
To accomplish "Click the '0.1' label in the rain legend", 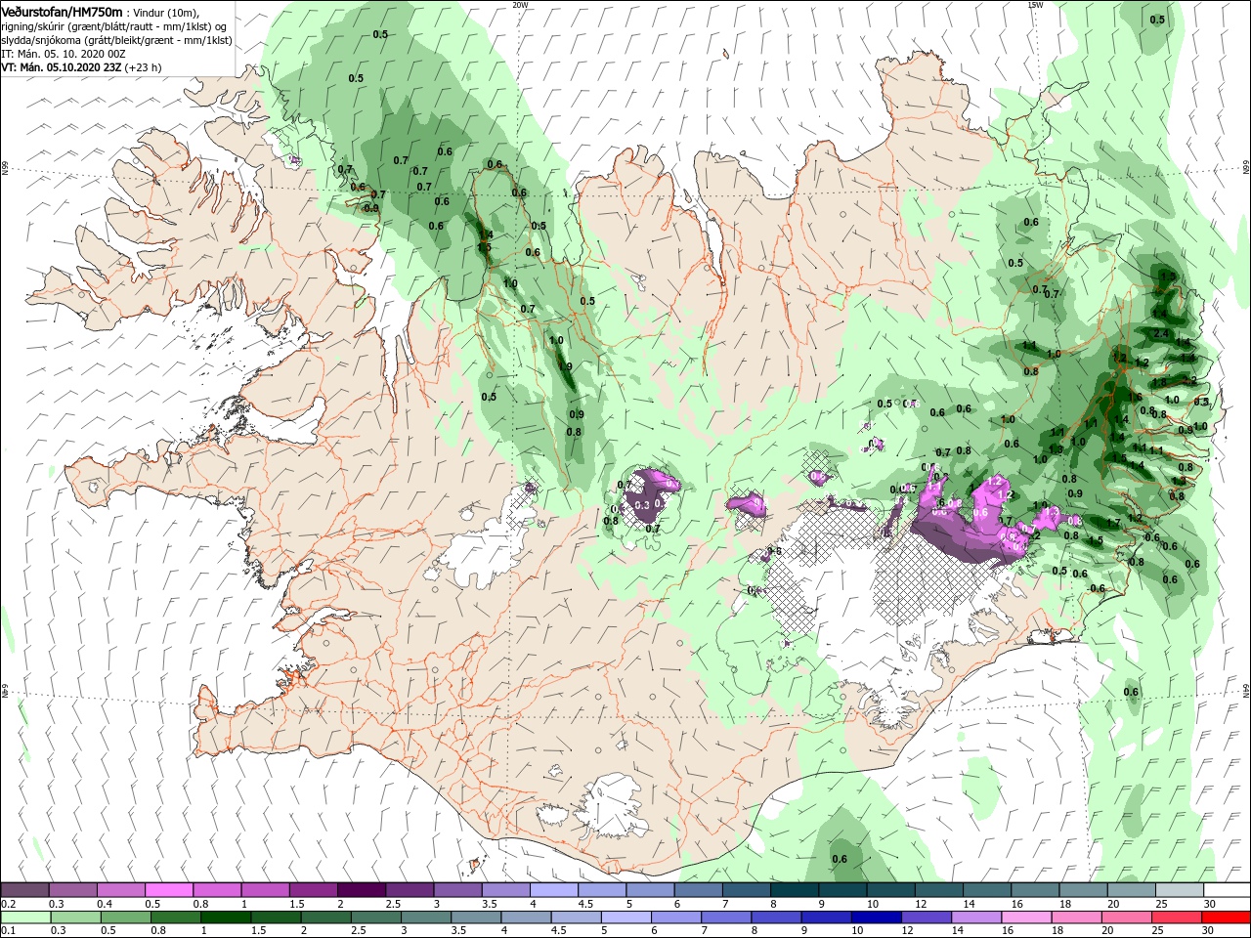I will 8,930.
